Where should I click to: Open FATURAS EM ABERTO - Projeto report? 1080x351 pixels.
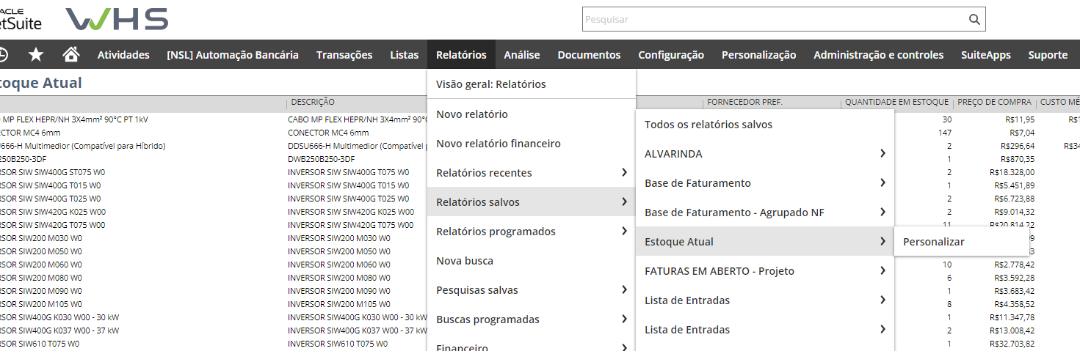point(720,271)
